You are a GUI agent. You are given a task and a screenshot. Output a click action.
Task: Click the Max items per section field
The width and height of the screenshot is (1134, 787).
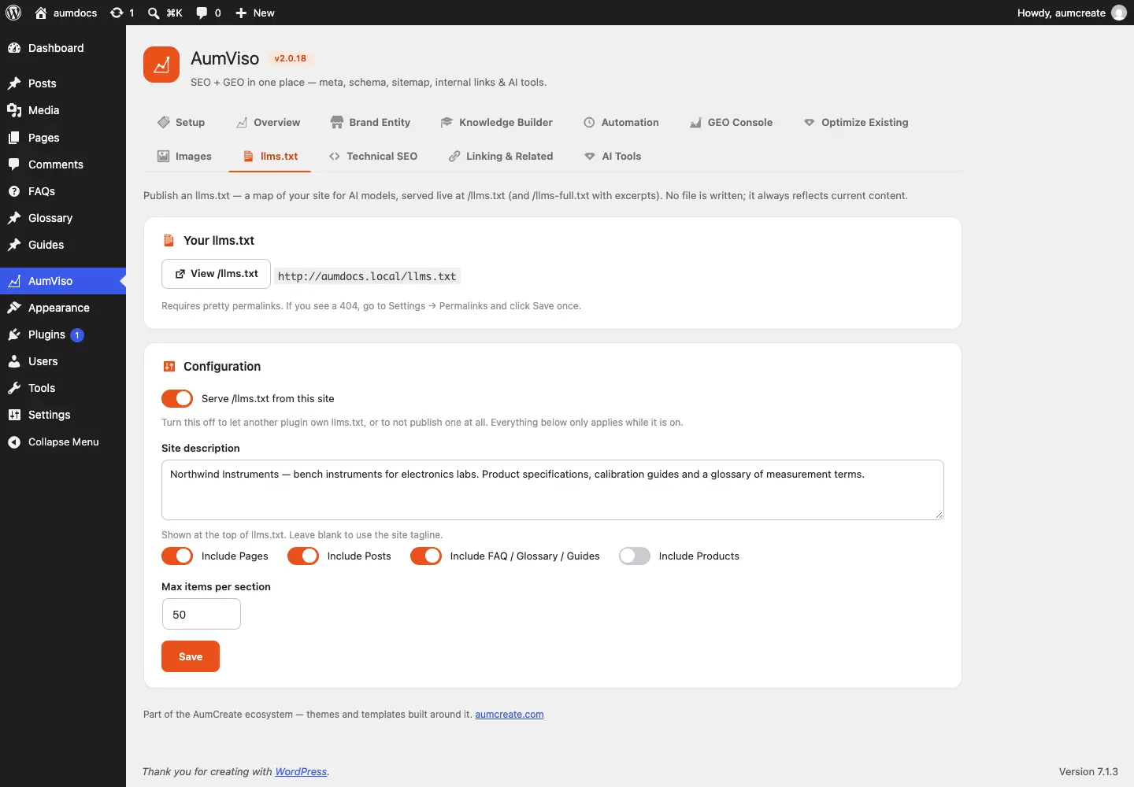201,614
